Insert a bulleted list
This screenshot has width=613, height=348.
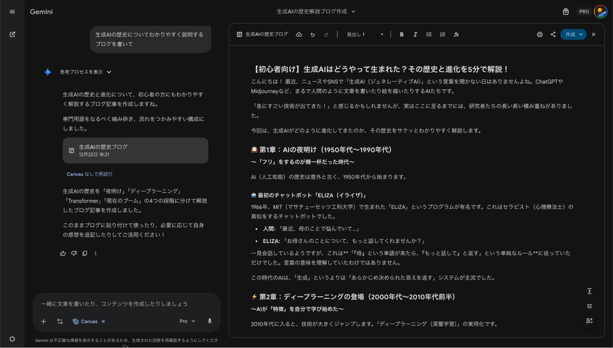(x=428, y=34)
